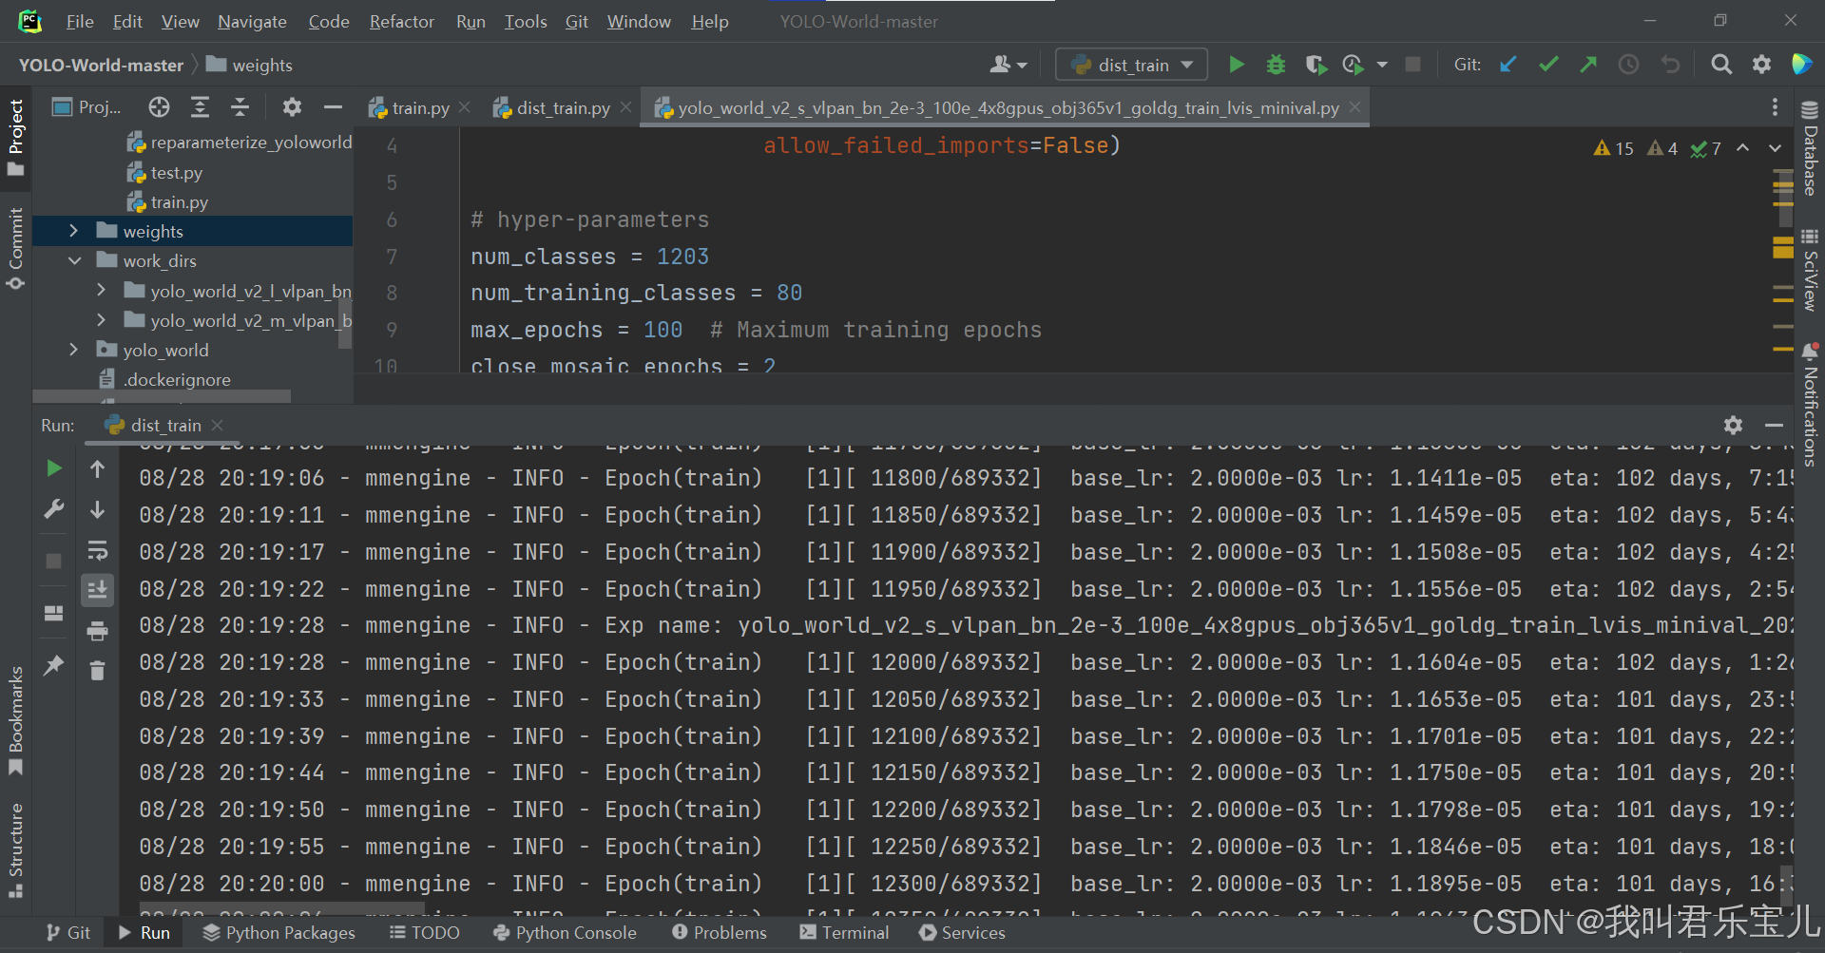Collapse the work_dirs folder
This screenshot has width=1825, height=953.
(74, 260)
